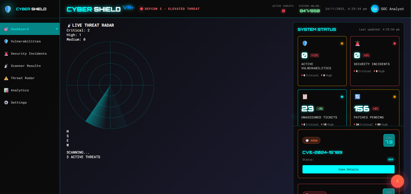Click the 3 ACTIVE THREATS text

point(83,157)
